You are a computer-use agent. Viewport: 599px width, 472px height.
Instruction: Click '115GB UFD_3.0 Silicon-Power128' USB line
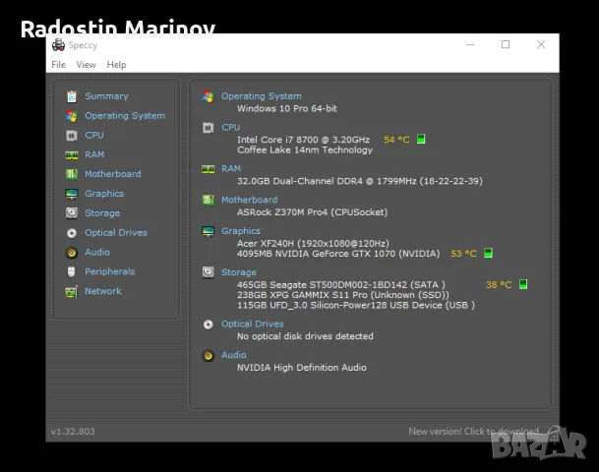[356, 306]
